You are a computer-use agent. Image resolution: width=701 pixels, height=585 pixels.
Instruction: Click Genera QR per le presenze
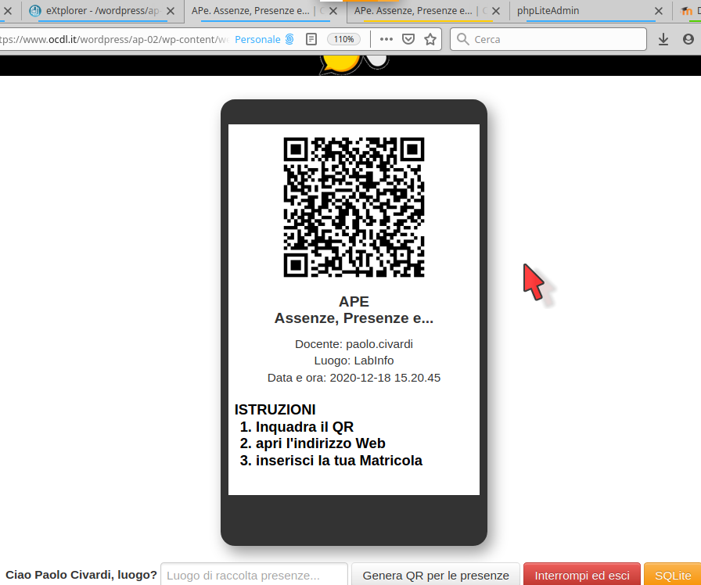(436, 575)
